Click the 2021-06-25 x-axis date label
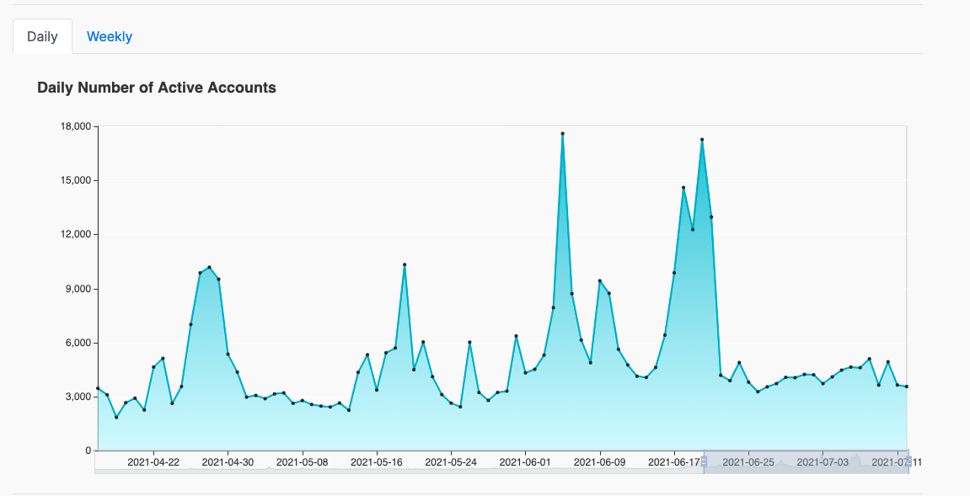 pos(748,462)
